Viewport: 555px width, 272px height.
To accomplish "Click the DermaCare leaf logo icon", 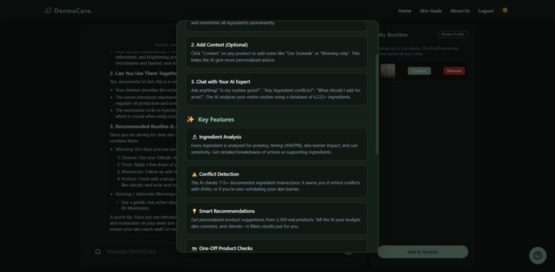I will 48,10.
